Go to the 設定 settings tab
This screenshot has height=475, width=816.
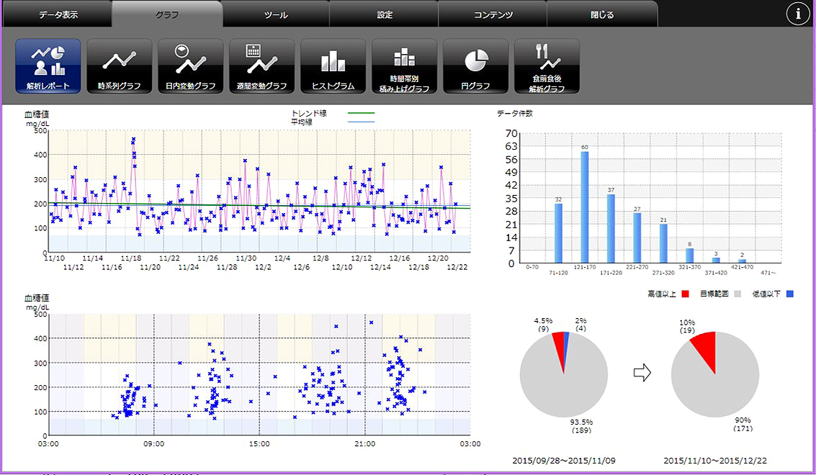[x=385, y=14]
